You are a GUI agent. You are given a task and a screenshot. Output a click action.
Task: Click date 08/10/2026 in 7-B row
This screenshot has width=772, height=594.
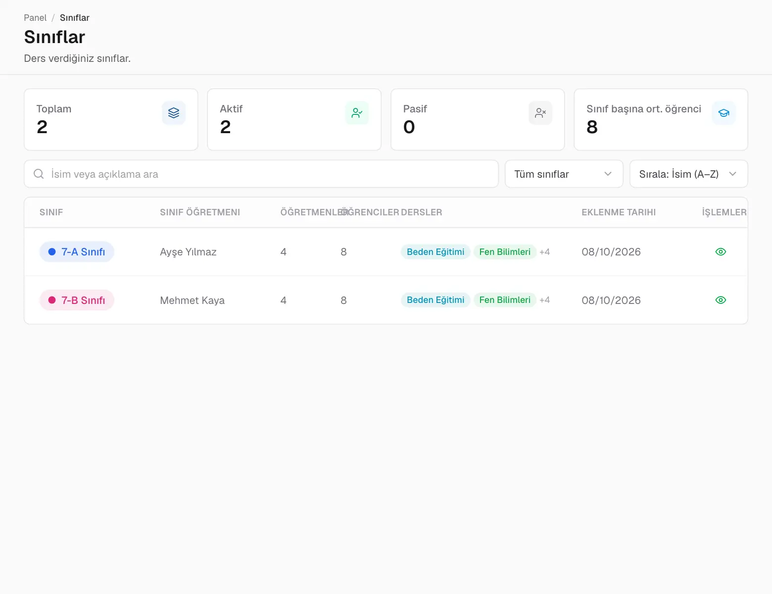[x=611, y=300]
